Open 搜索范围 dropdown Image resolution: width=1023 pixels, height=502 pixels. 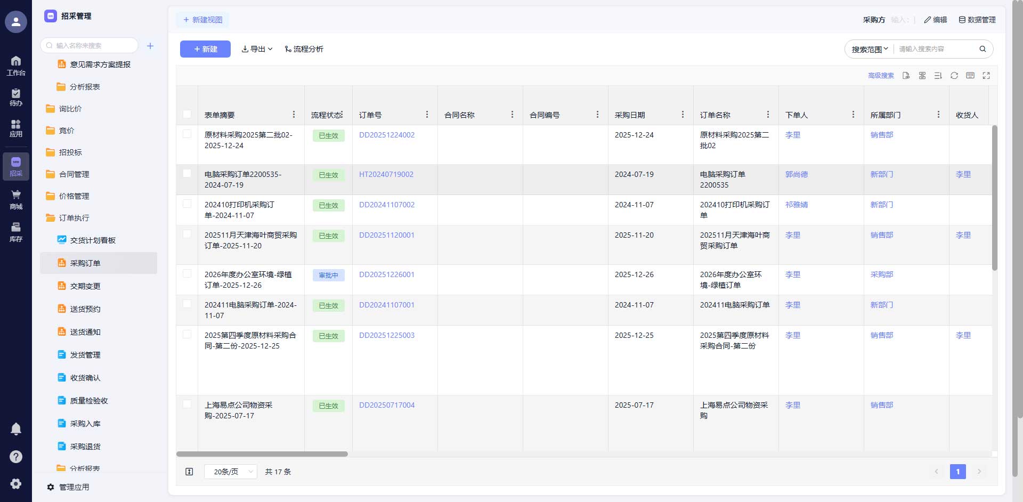[x=870, y=49]
